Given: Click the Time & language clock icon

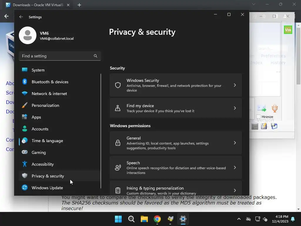Looking at the screenshot, I should pyautogui.click(x=25, y=141).
